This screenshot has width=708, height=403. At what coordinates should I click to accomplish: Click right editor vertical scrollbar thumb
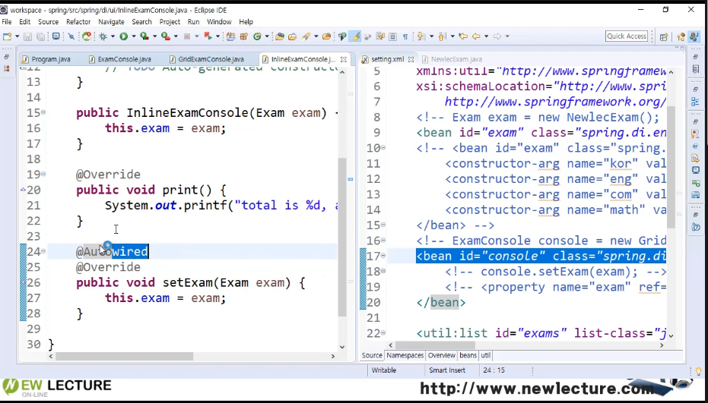[x=671, y=167]
